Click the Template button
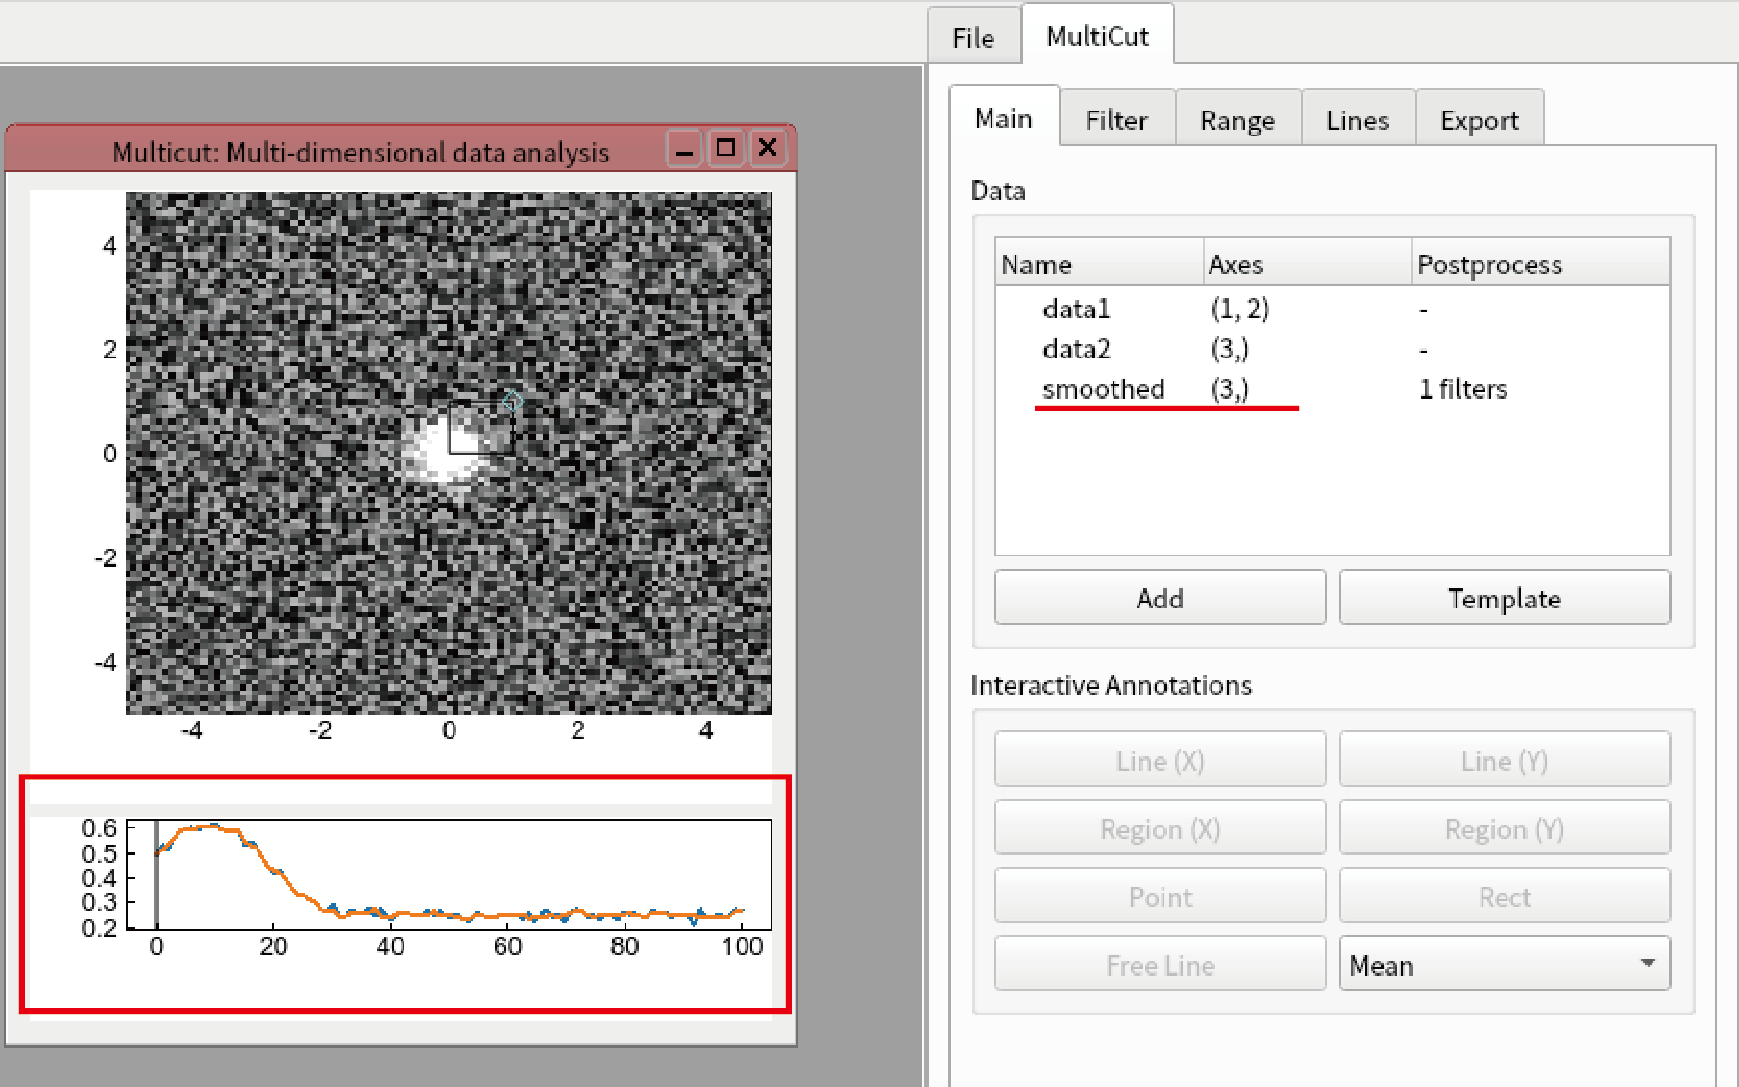This screenshot has width=1739, height=1087. click(1505, 598)
